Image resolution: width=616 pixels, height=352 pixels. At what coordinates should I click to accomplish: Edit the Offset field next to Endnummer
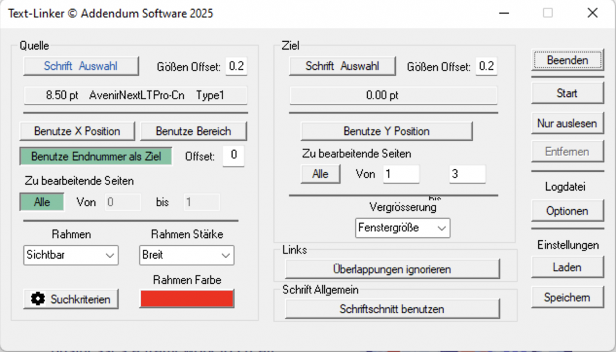tap(233, 156)
